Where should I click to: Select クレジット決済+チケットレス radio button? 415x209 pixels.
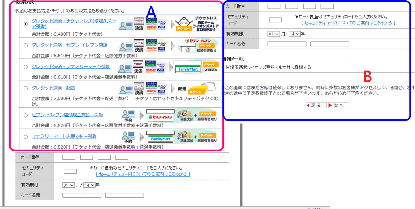click(26, 24)
